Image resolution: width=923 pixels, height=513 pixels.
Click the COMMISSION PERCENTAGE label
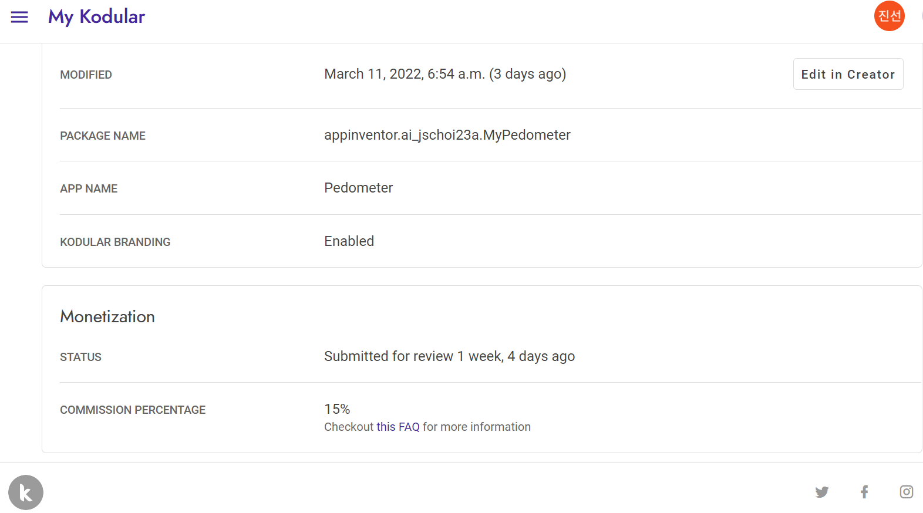point(133,410)
